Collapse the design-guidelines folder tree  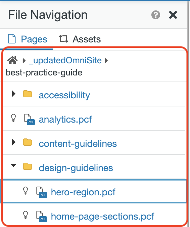coord(13,165)
